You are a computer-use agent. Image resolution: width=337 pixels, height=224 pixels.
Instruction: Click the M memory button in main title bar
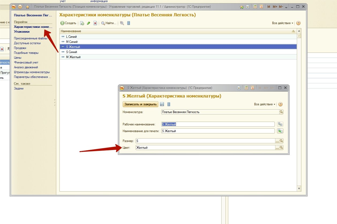coord(269,7)
